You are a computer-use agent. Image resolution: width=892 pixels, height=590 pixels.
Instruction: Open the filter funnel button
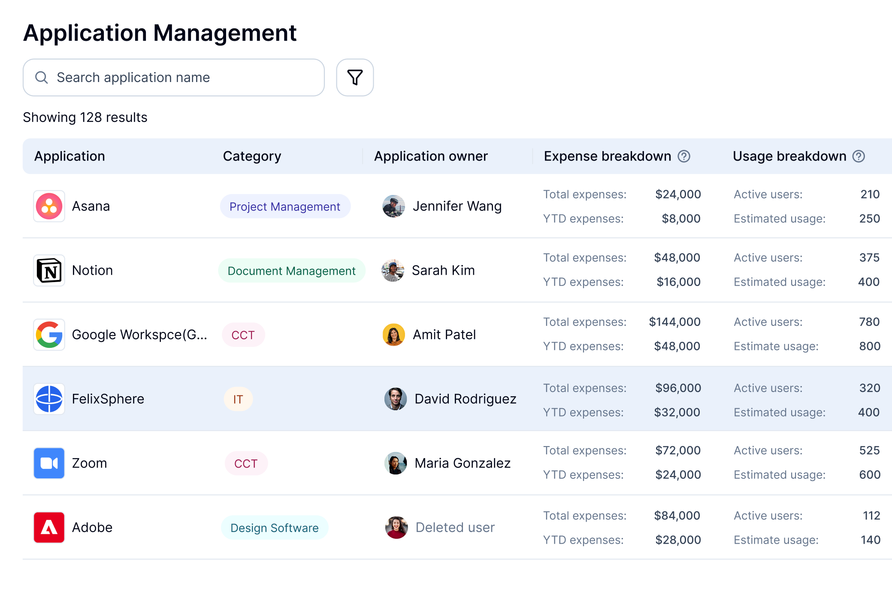click(x=355, y=77)
